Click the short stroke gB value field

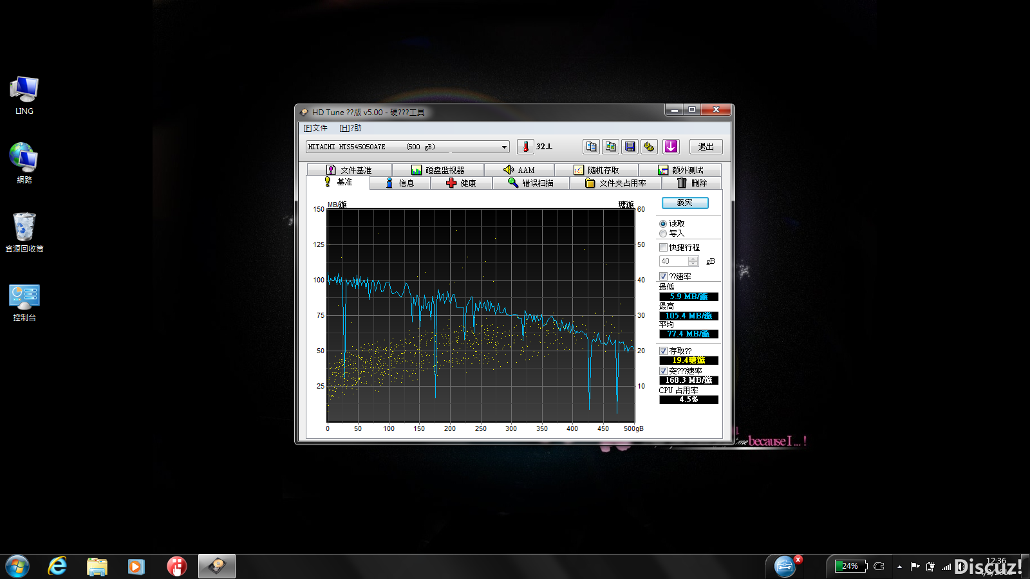point(673,261)
